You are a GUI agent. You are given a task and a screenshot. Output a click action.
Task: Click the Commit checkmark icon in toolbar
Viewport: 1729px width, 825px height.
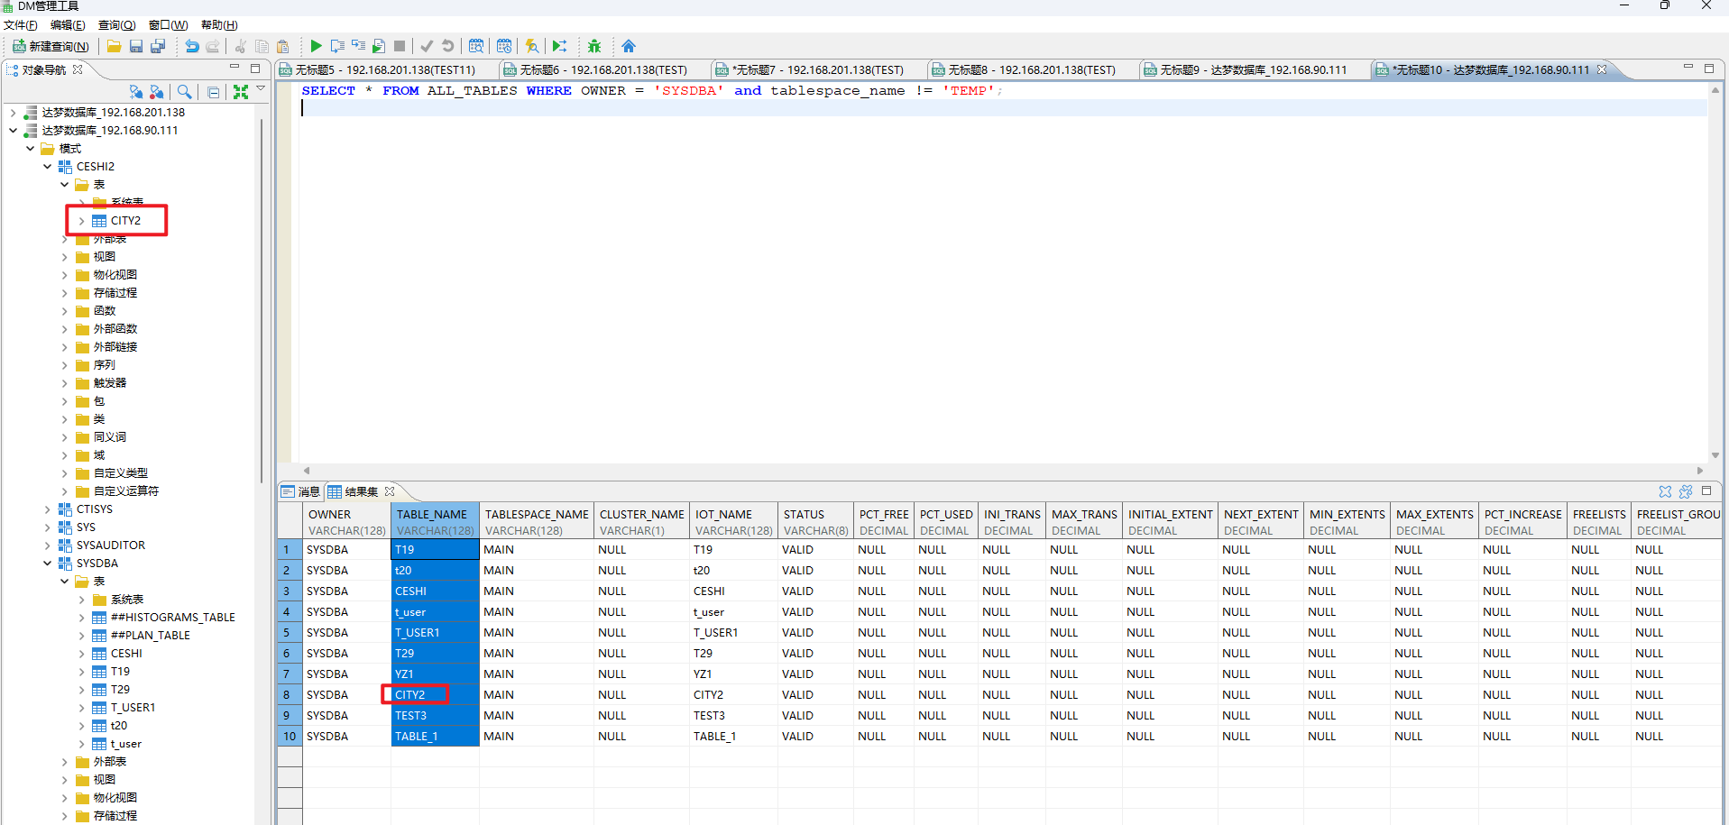point(427,46)
